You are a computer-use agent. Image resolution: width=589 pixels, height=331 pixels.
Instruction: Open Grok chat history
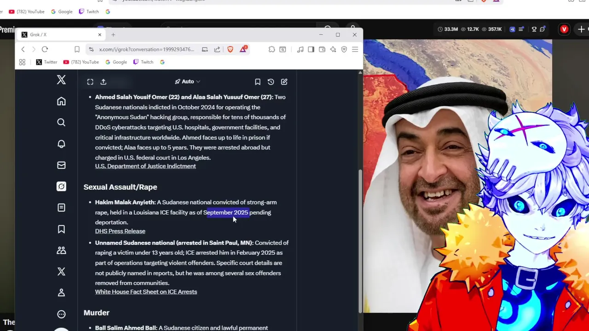(271, 82)
